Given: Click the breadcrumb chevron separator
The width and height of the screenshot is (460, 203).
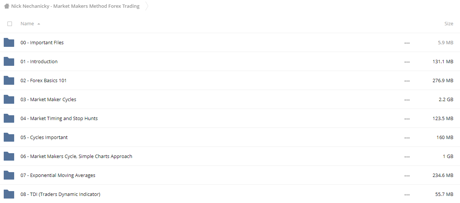Looking at the screenshot, I should pyautogui.click(x=146, y=6).
